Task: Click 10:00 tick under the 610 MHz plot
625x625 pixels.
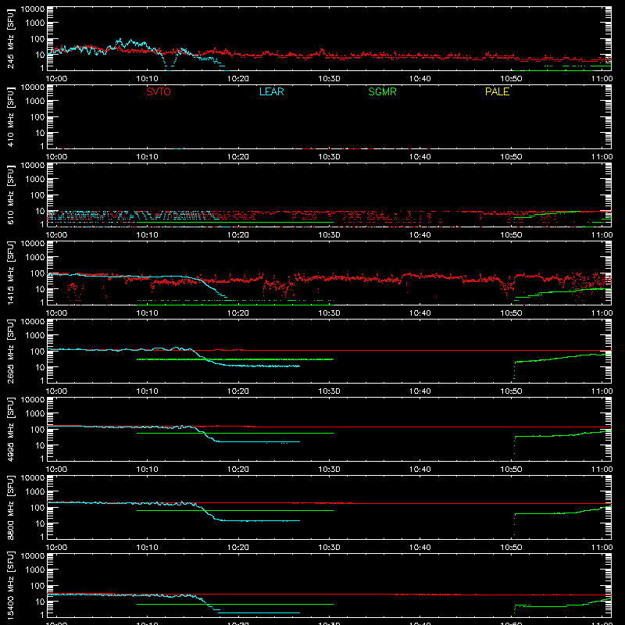Action: (x=56, y=235)
